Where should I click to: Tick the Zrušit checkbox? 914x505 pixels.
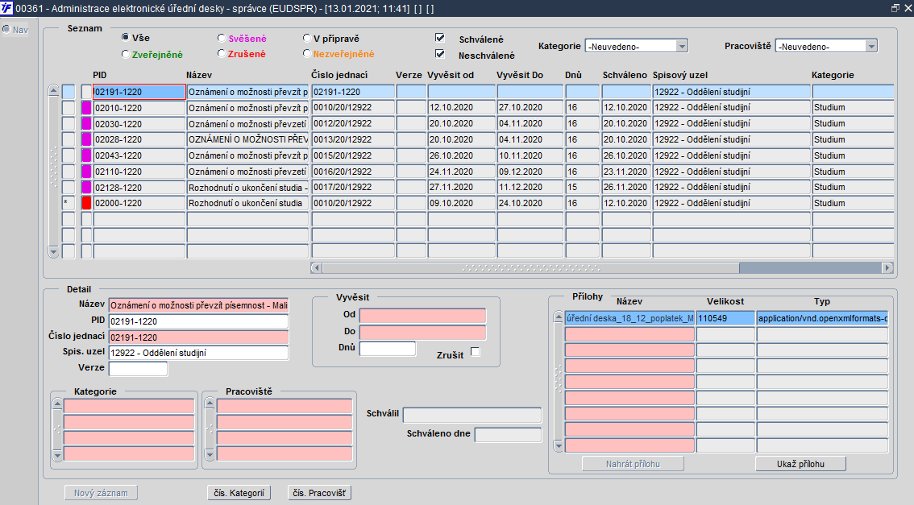pos(475,352)
